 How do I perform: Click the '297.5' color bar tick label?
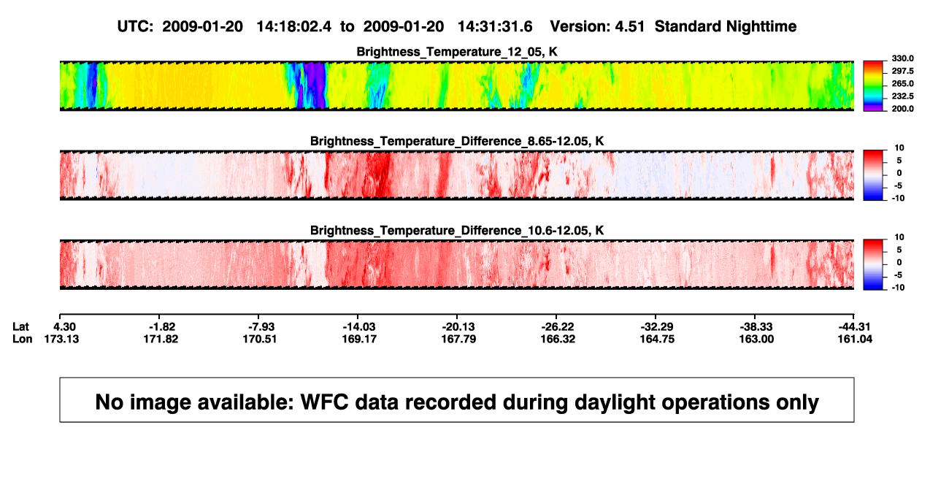coord(904,71)
